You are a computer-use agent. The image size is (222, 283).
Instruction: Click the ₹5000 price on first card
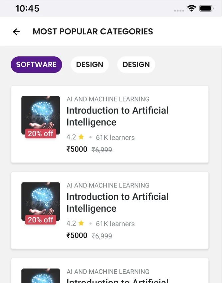point(77,149)
